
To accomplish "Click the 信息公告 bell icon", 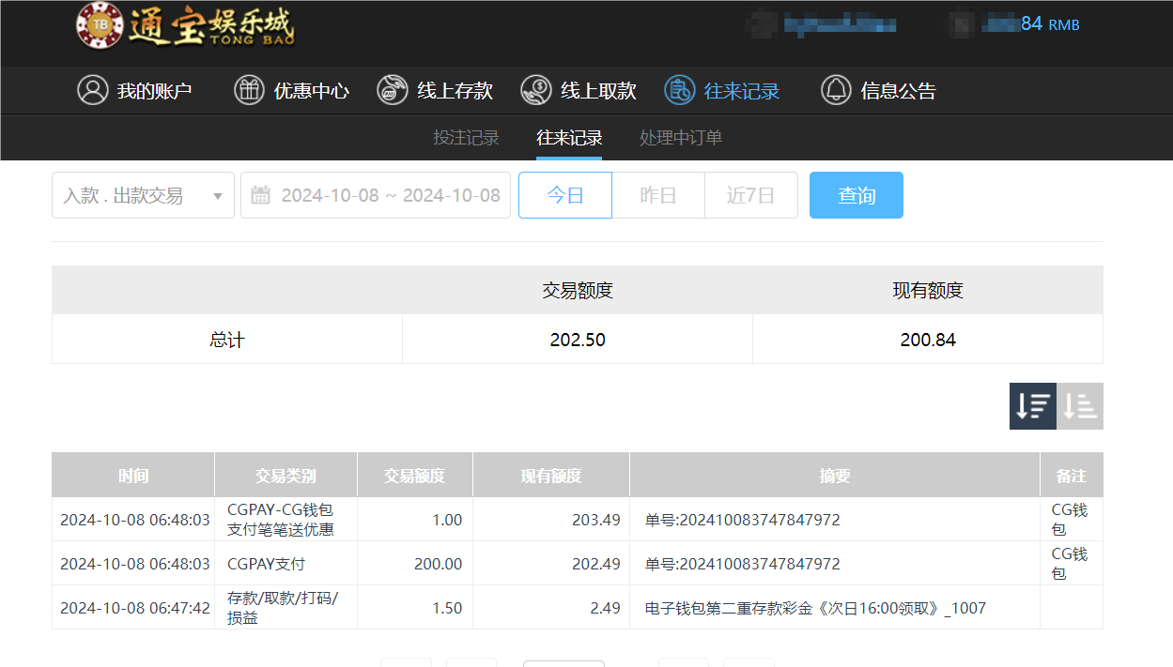I will coord(833,90).
